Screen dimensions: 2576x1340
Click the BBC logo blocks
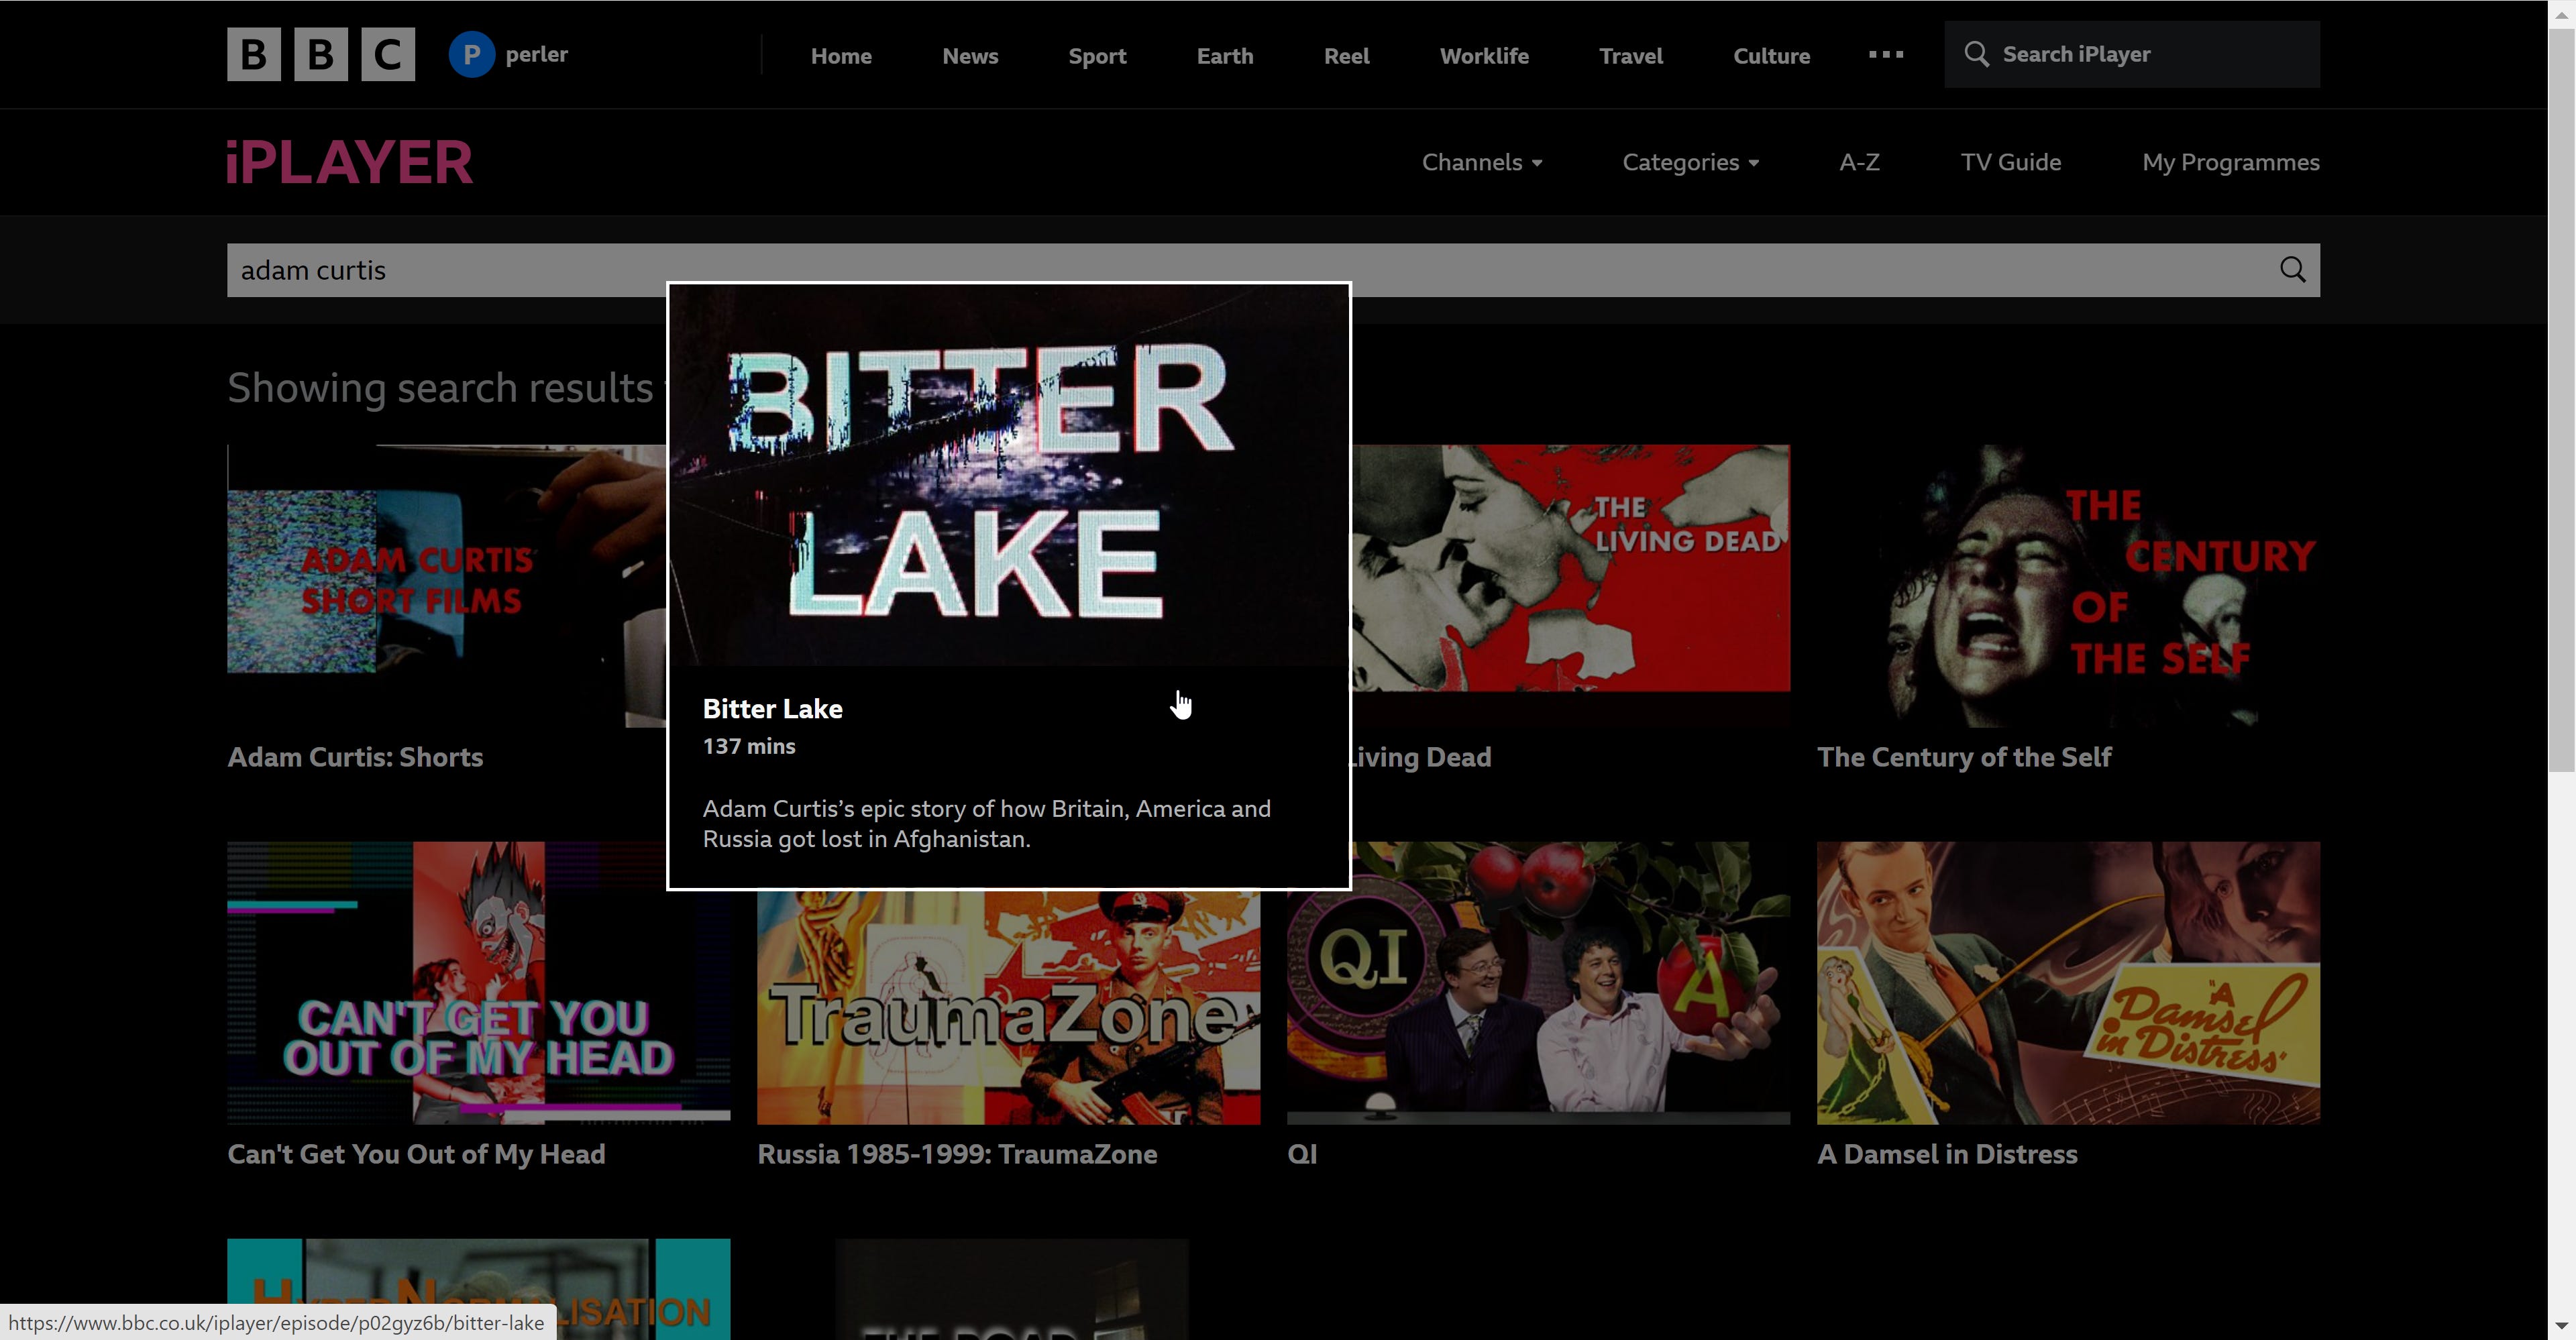tap(320, 54)
